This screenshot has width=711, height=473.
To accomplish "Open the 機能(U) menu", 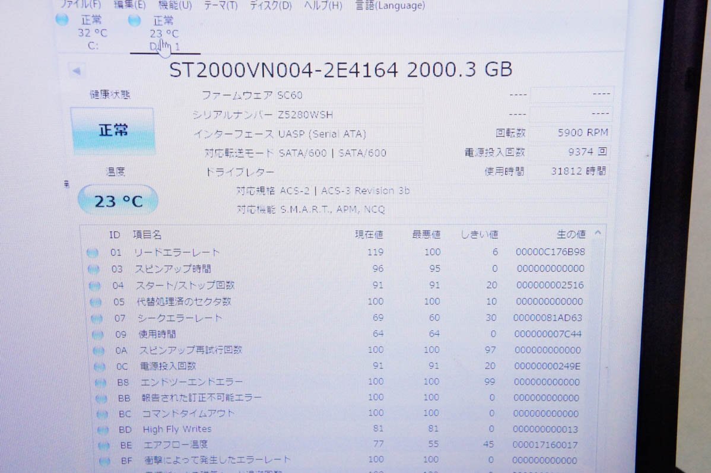I will click(173, 5).
